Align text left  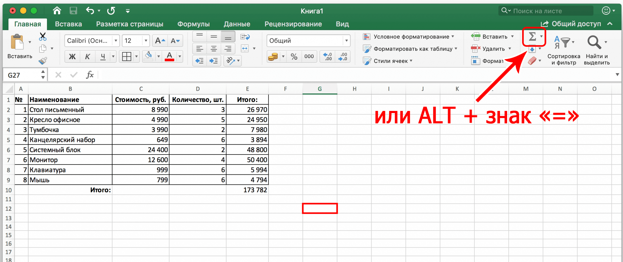coord(199,49)
